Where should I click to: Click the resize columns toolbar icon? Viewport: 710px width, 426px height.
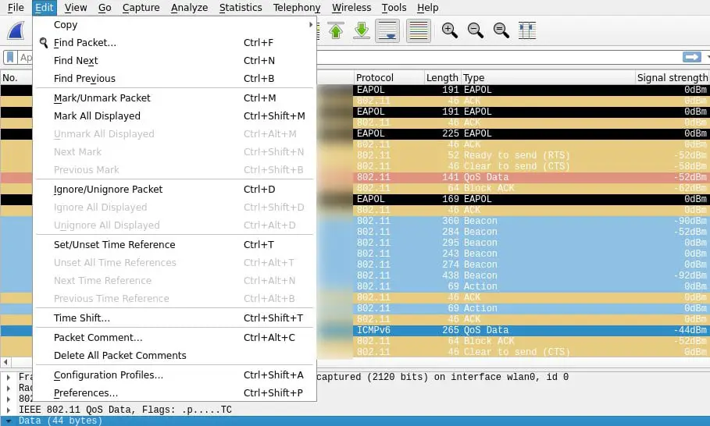tap(527, 30)
